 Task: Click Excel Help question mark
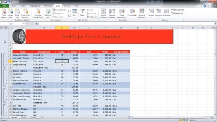(205, 6)
